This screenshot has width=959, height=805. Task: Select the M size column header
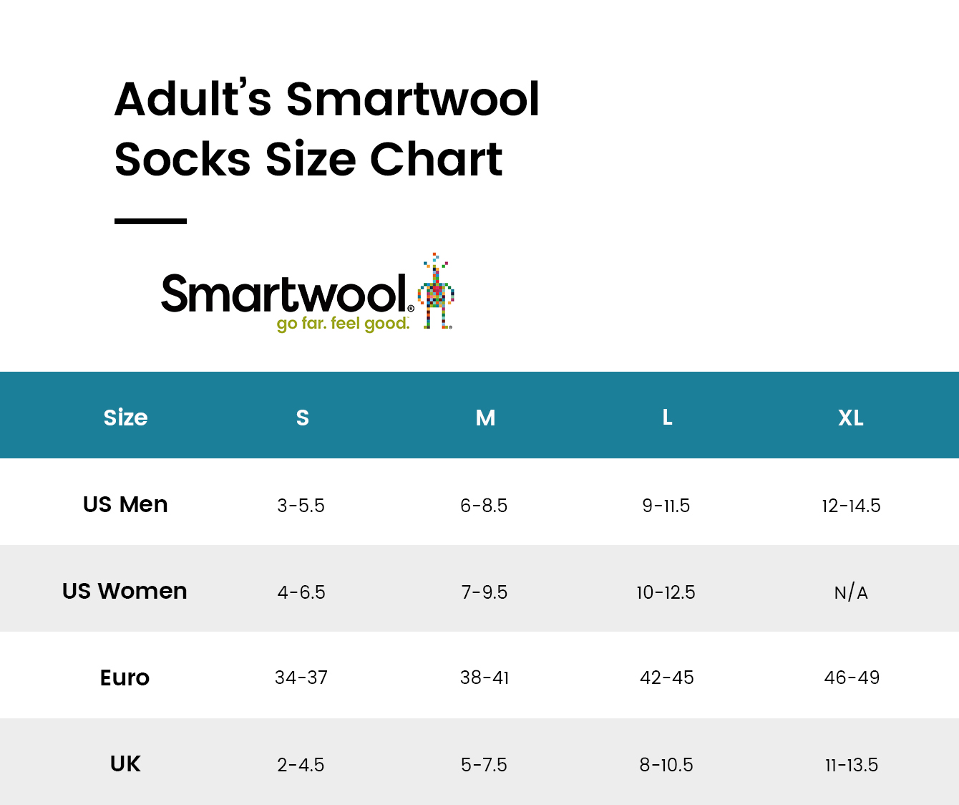coord(485,418)
